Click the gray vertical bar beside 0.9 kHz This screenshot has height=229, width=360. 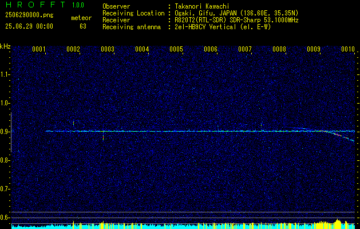click(x=11, y=132)
